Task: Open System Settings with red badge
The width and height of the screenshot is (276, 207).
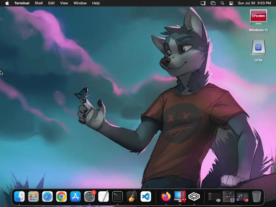Action: (89, 196)
